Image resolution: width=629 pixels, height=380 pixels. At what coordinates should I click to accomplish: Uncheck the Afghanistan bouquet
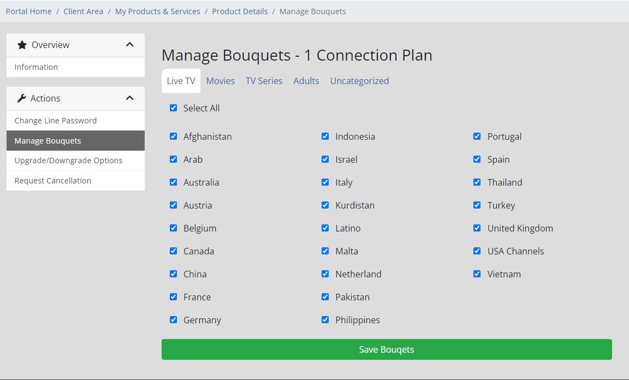pos(174,136)
